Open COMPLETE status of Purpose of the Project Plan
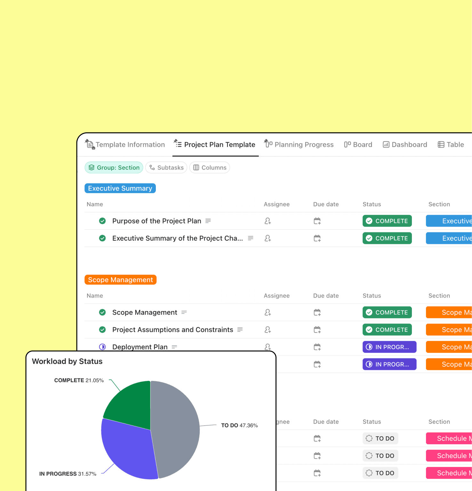 pos(387,221)
